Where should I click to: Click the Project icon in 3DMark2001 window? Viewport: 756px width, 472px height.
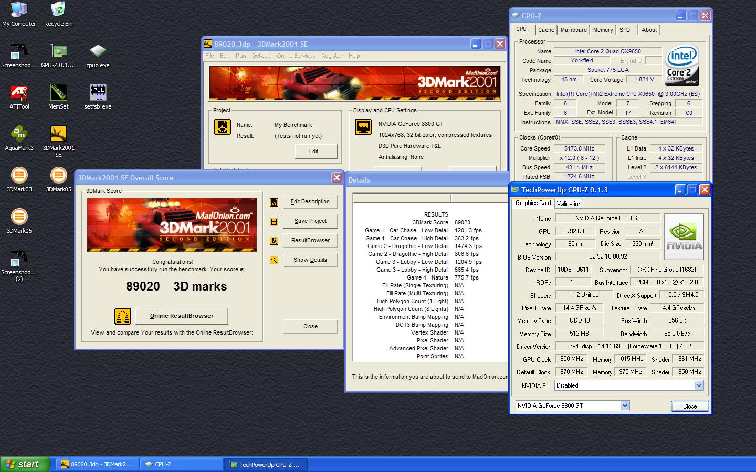point(223,127)
